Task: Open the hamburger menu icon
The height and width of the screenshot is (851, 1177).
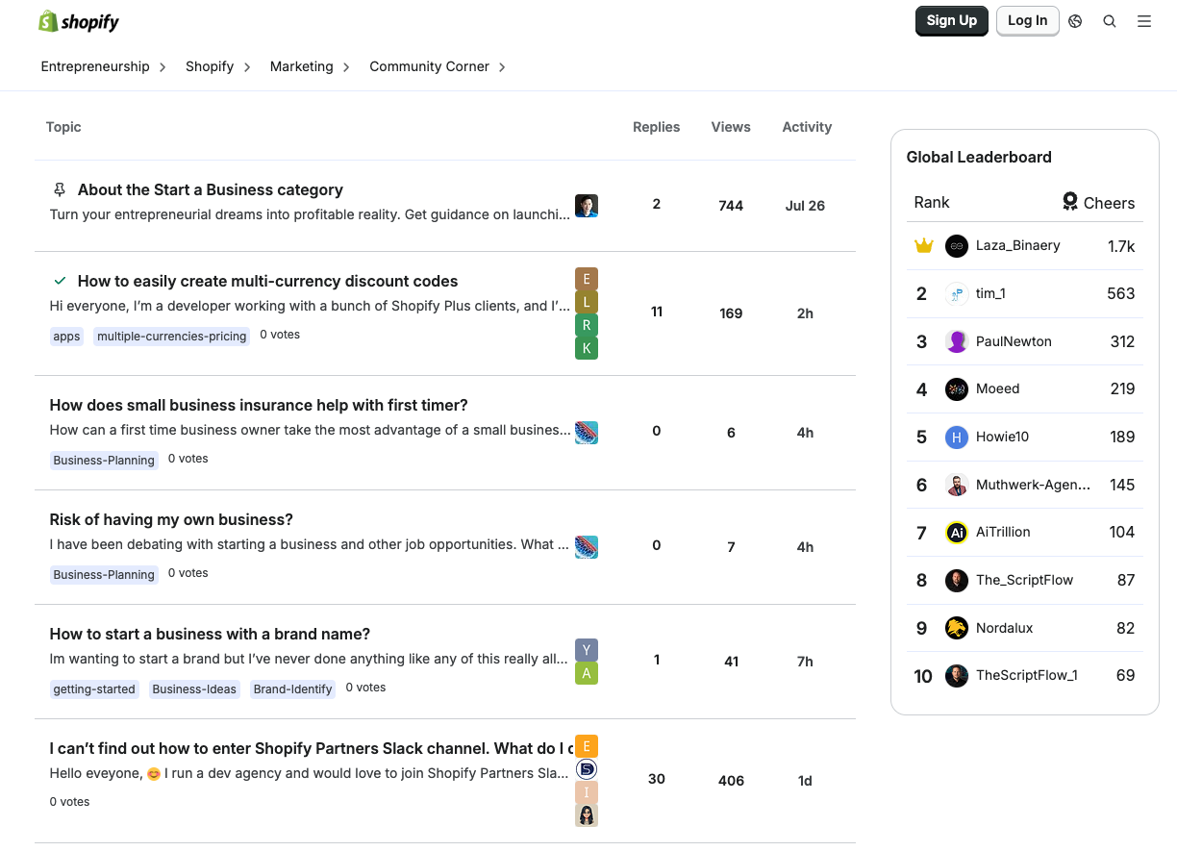Action: pyautogui.click(x=1144, y=21)
